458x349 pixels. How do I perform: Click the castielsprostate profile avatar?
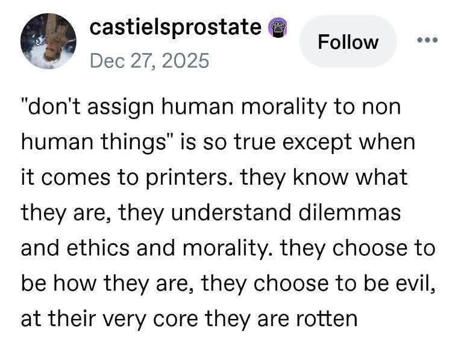click(x=48, y=40)
